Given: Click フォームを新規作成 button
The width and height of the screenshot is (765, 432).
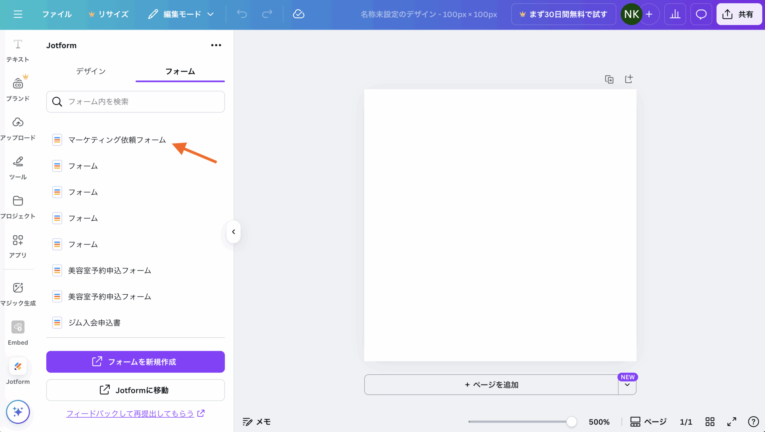Looking at the screenshot, I should point(135,362).
